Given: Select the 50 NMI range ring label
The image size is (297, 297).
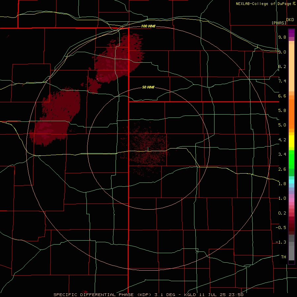Looking at the screenshot, I should [x=148, y=87].
